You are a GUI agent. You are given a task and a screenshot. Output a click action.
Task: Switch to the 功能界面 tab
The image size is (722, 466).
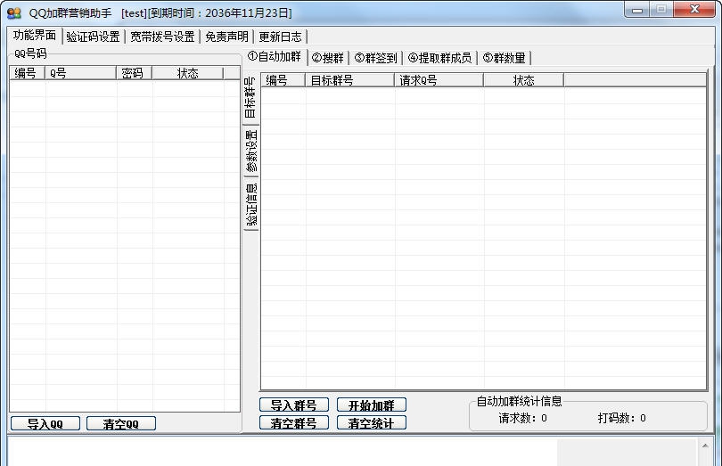tap(35, 36)
